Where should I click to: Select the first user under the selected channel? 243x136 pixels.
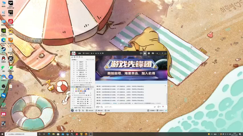[x=82, y=89]
